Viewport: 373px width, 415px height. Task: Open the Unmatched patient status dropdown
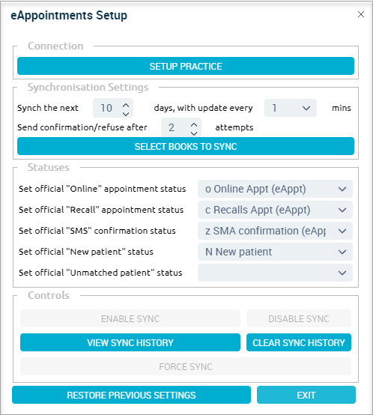[275, 273]
